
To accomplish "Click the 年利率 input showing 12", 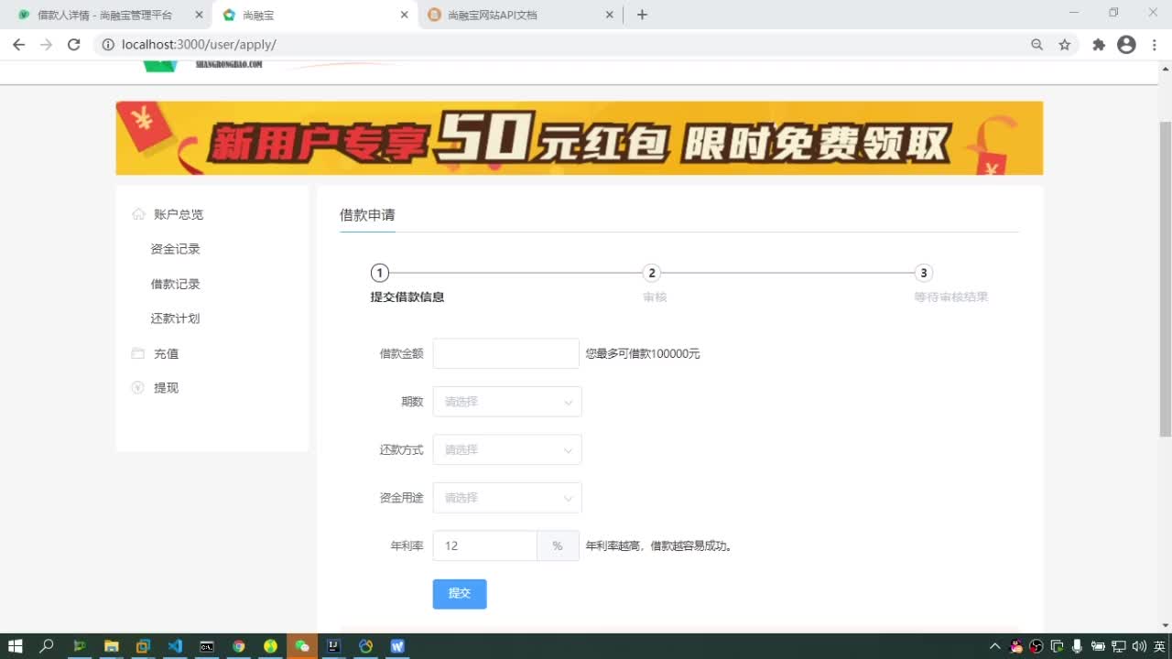I will click(484, 546).
